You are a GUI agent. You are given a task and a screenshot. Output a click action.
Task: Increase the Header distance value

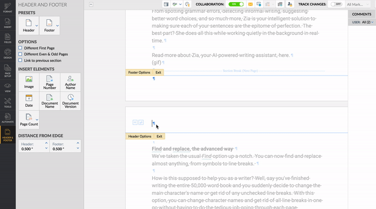pos(46,143)
